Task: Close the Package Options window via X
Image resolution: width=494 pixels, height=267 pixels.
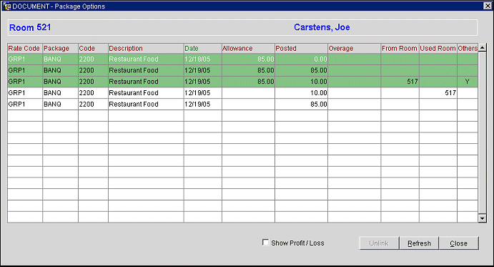Action: pyautogui.click(x=488, y=6)
